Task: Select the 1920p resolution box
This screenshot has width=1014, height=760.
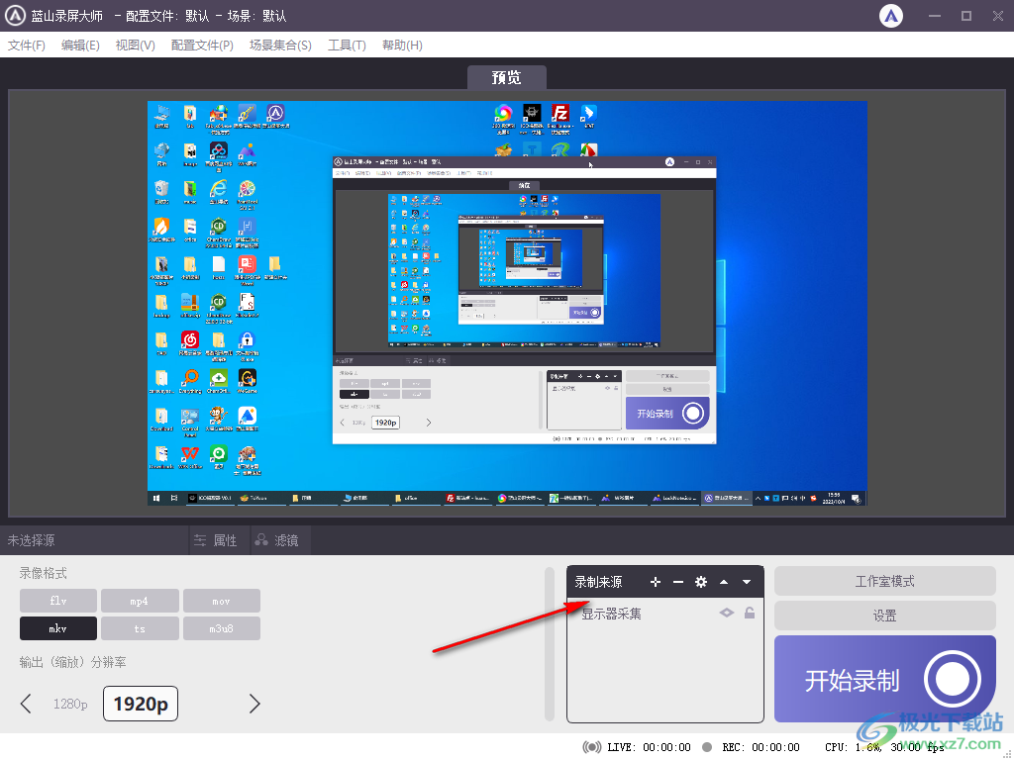Action: tap(141, 704)
